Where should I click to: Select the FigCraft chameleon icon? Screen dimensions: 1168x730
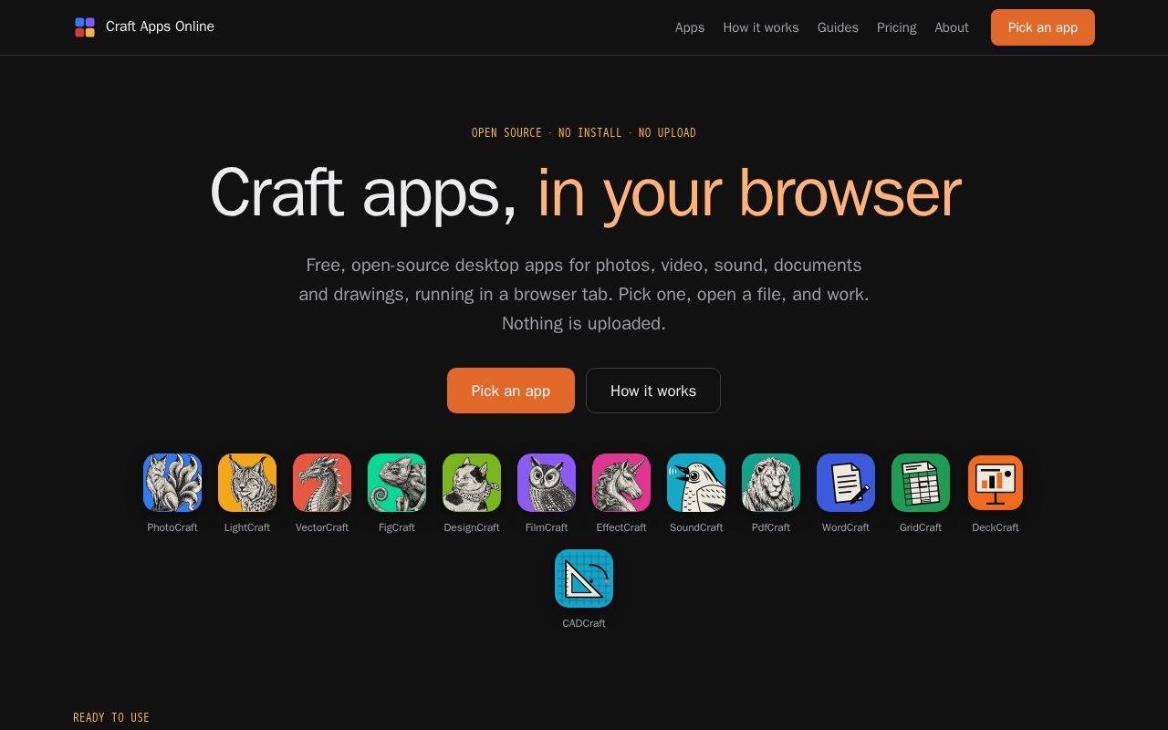click(x=397, y=483)
